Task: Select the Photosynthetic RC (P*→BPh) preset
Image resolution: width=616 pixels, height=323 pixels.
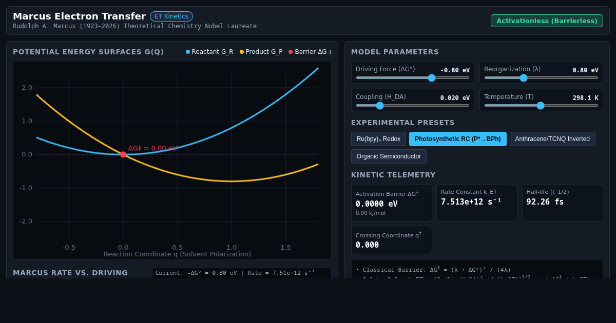Action: pos(458,139)
